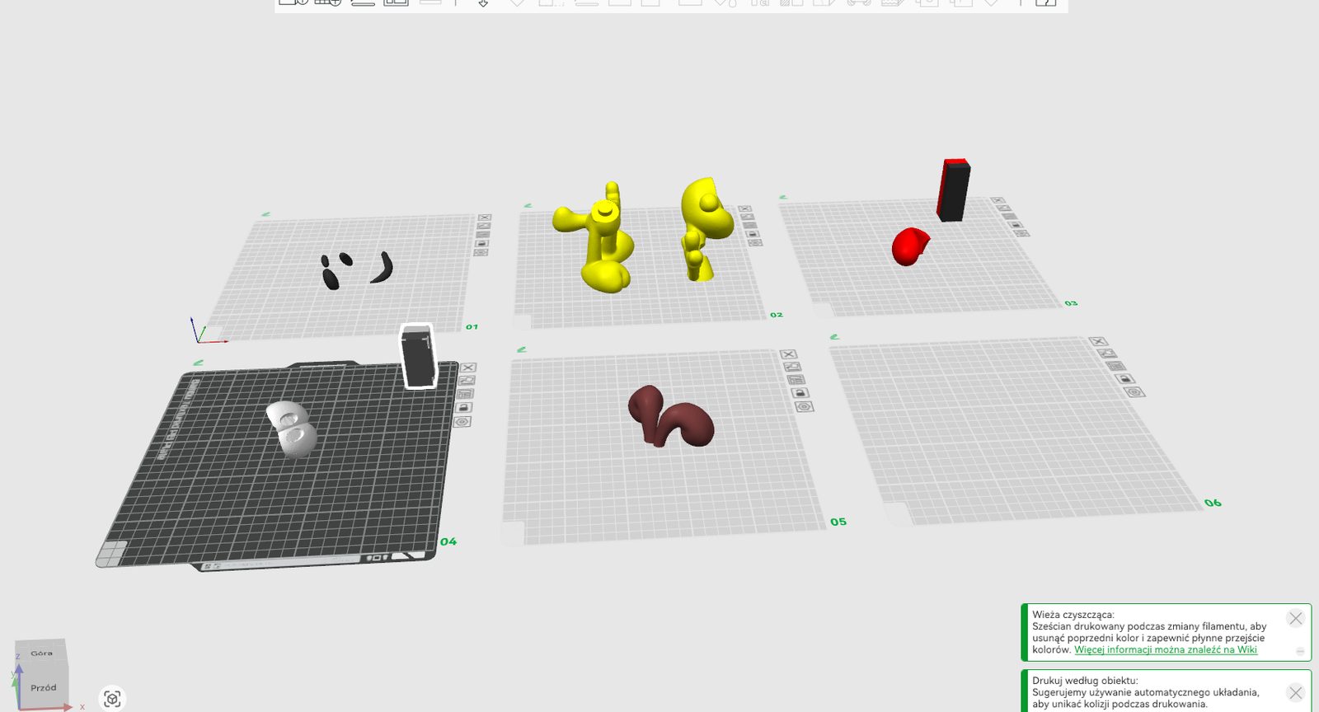
Task: Select the Góra face of view cube
Action: click(x=41, y=653)
